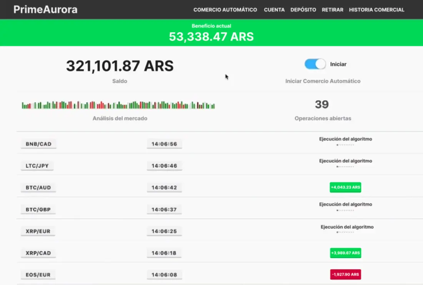Open the XRP/CAD pair badge
423x285 pixels.
[38, 253]
